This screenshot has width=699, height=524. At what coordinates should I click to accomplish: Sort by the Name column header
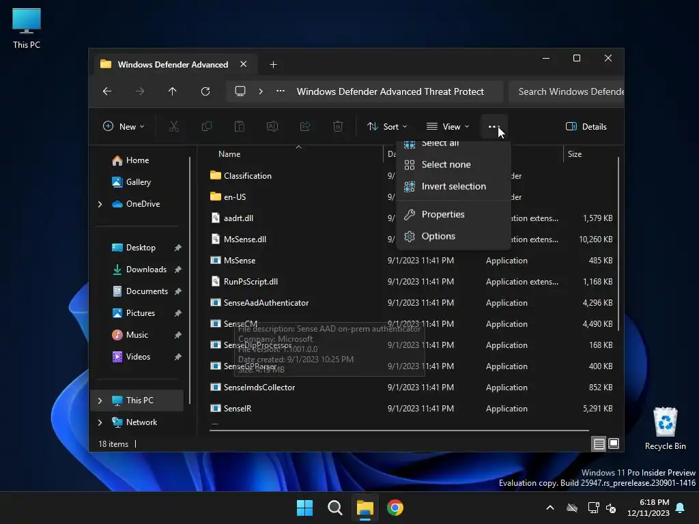229,154
